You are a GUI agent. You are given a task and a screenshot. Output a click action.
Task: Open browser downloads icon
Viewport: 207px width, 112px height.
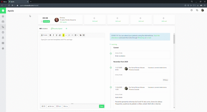click(x=198, y=5)
